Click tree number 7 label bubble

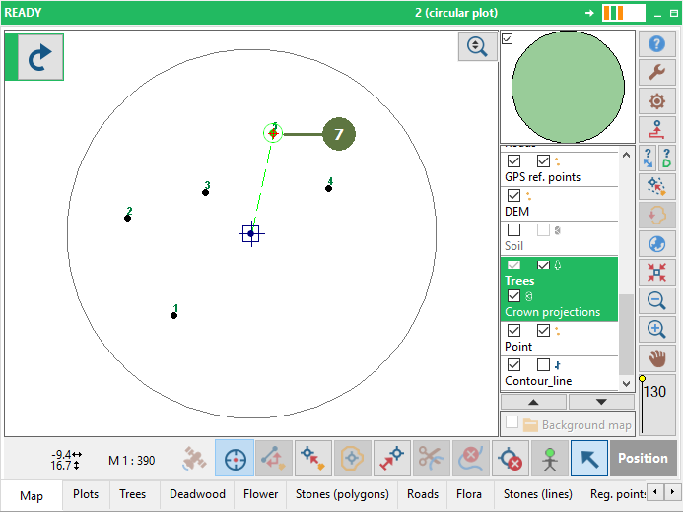click(x=339, y=134)
